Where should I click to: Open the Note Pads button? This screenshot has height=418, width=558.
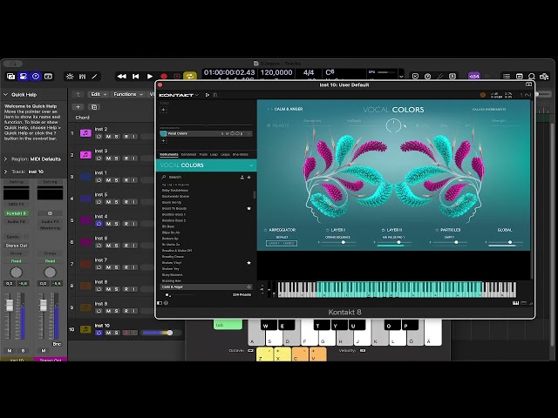click(x=520, y=77)
